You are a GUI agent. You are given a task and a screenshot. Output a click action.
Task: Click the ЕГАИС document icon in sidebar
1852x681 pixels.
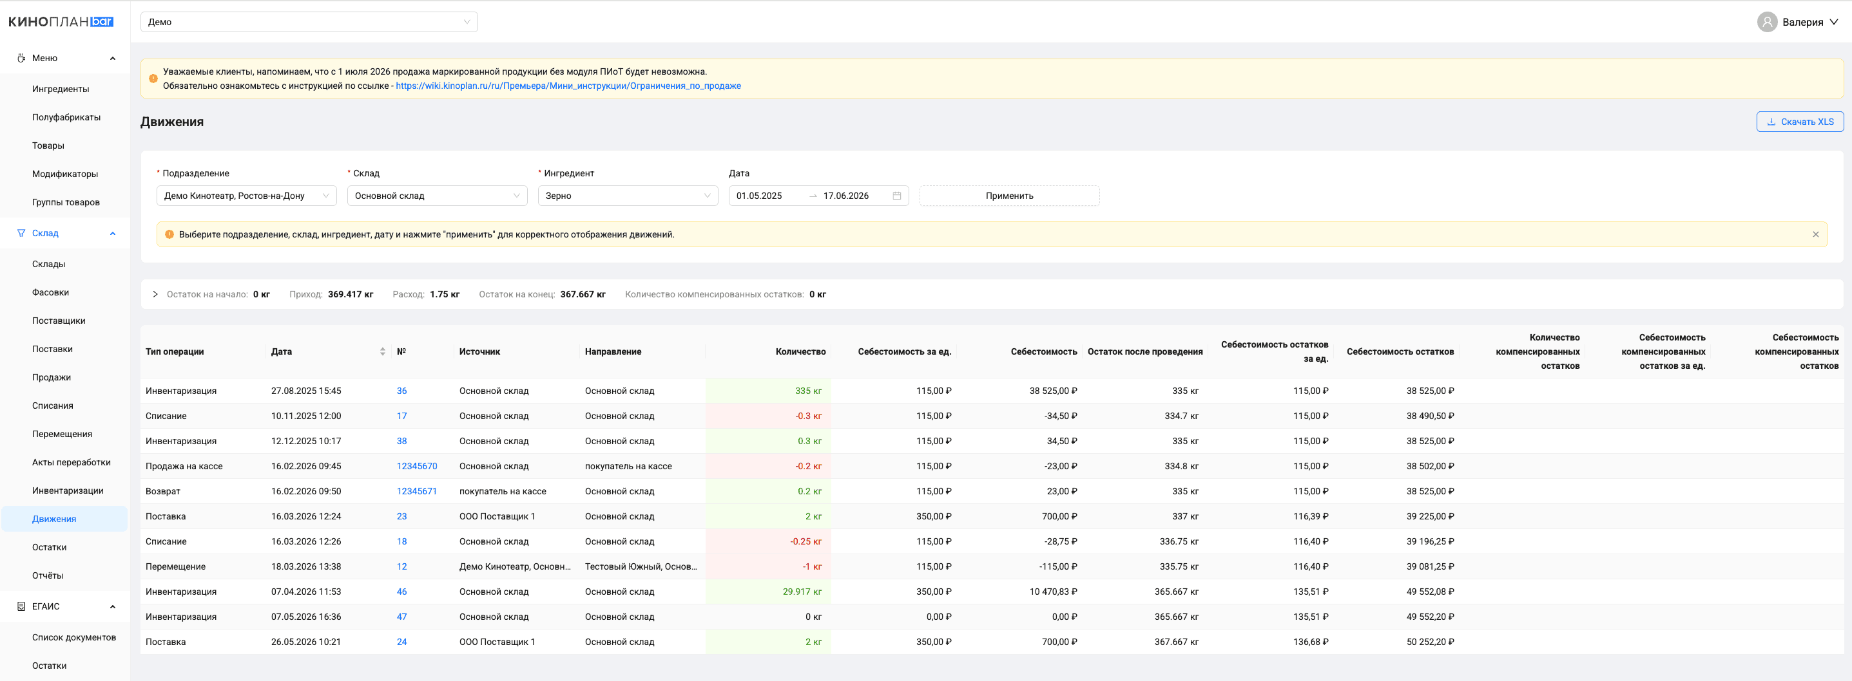[21, 606]
